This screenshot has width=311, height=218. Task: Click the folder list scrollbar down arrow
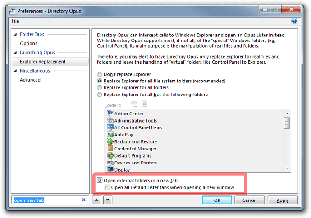(287, 168)
